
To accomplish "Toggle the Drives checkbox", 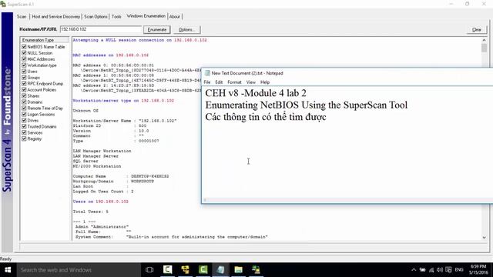I will point(24,120).
